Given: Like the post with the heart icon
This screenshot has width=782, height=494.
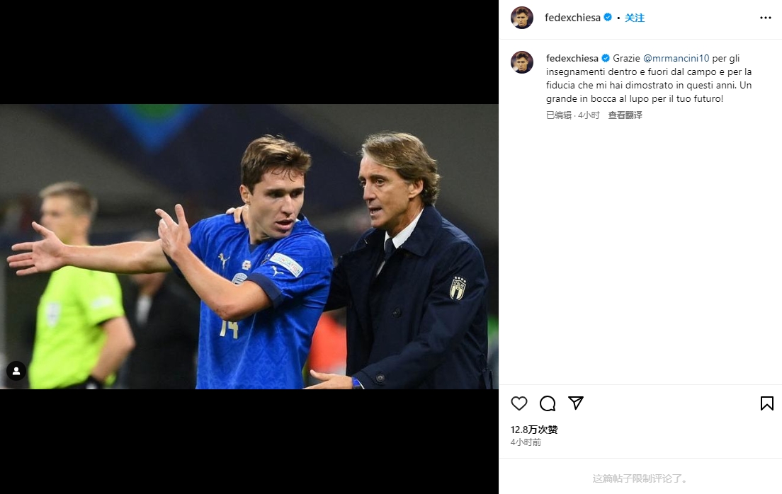Looking at the screenshot, I should pyautogui.click(x=519, y=403).
